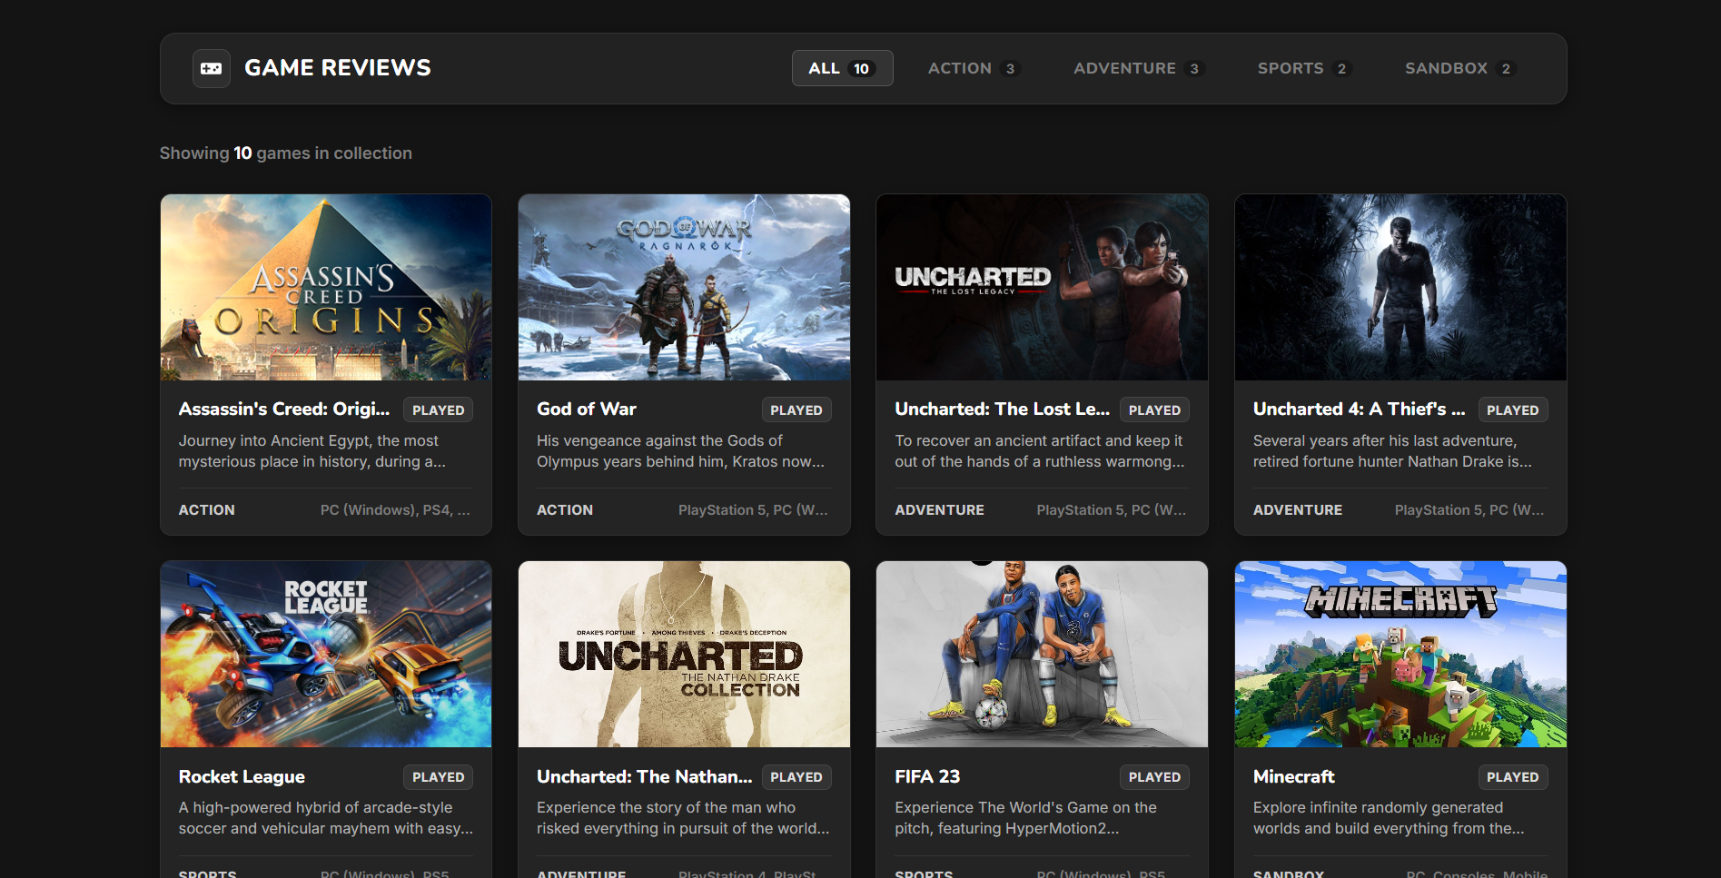The image size is (1721, 878).
Task: Click the game controller icon beside Game Reviews
Action: pos(211,69)
